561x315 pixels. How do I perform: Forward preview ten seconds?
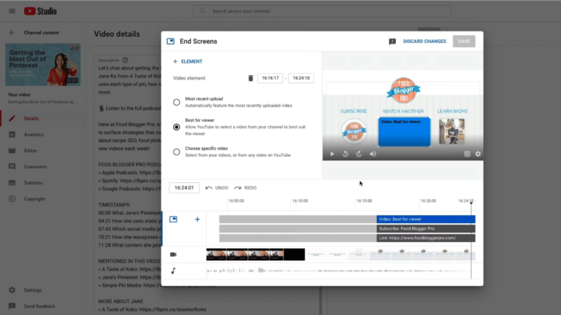(359, 154)
